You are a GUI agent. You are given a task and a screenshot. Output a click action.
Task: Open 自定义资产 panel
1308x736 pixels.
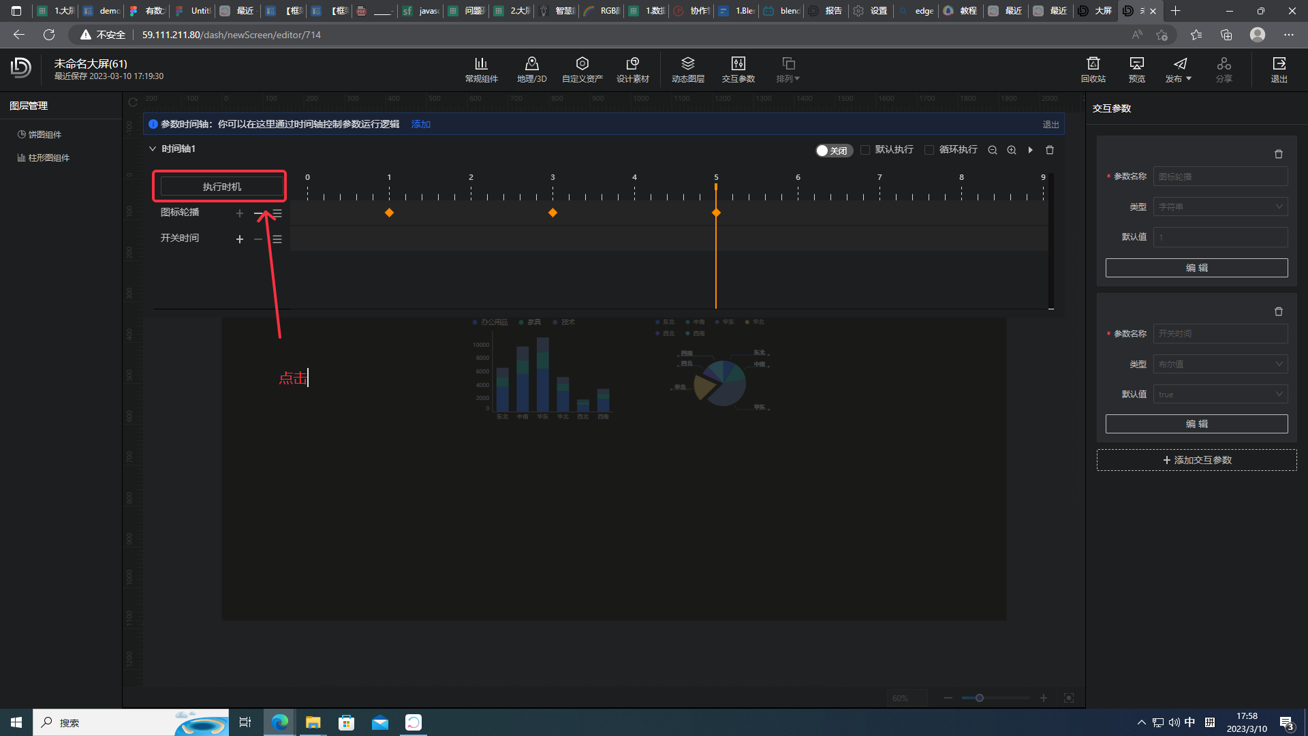pyautogui.click(x=582, y=70)
